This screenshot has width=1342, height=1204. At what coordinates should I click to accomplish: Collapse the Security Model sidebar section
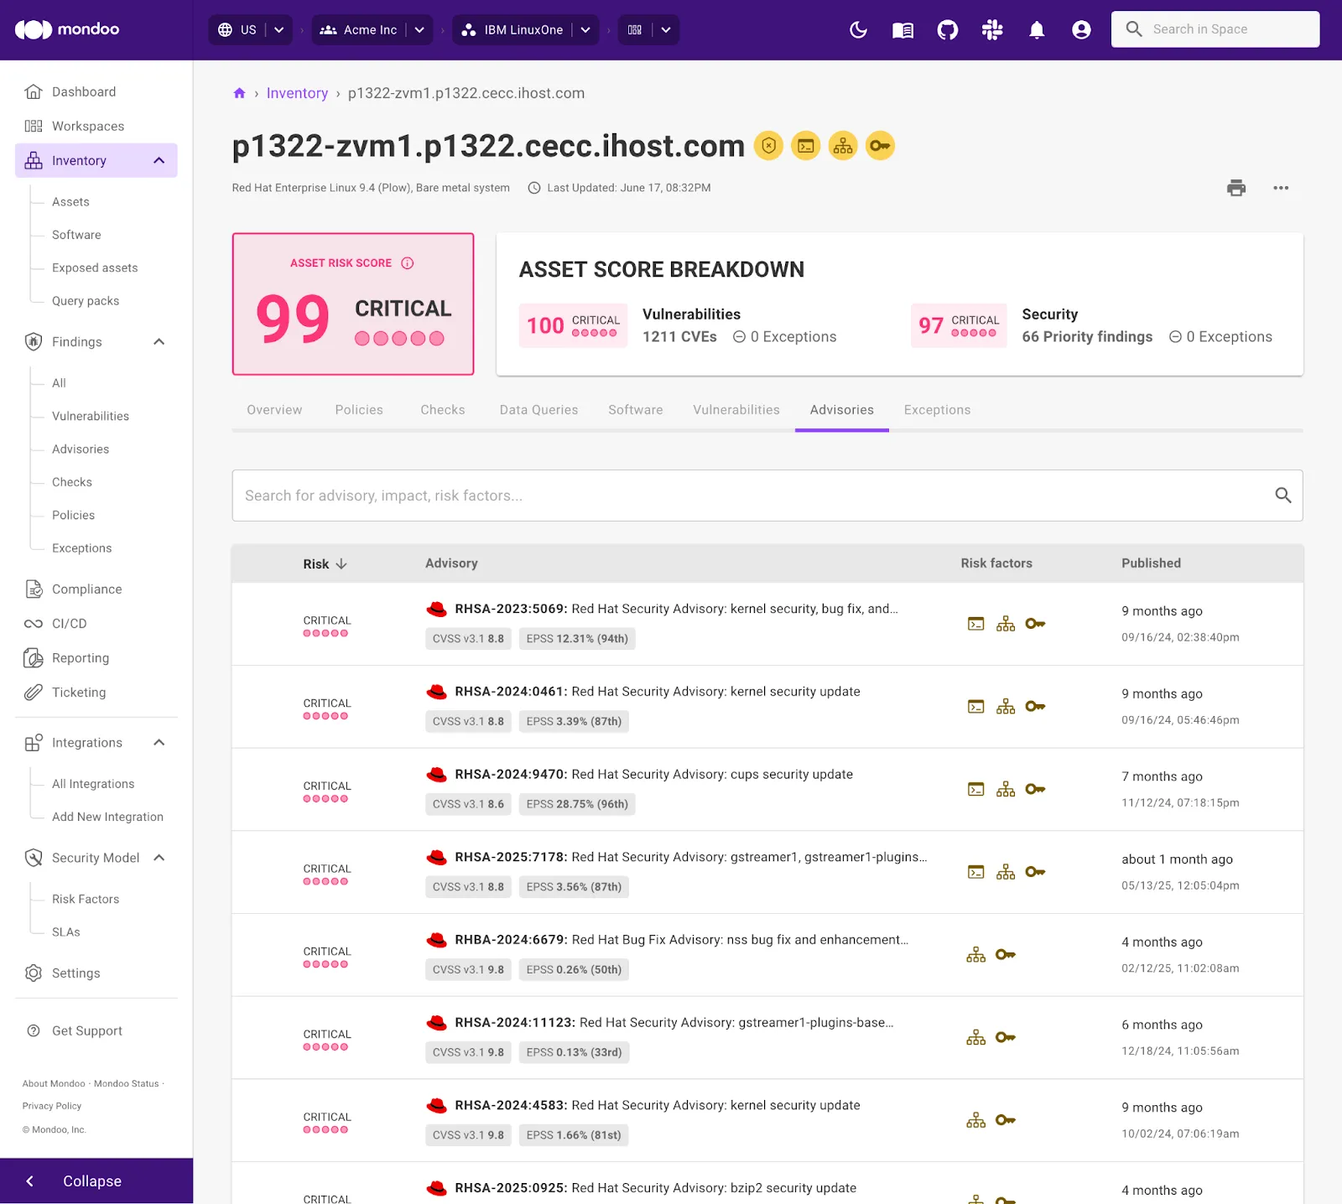pos(159,858)
